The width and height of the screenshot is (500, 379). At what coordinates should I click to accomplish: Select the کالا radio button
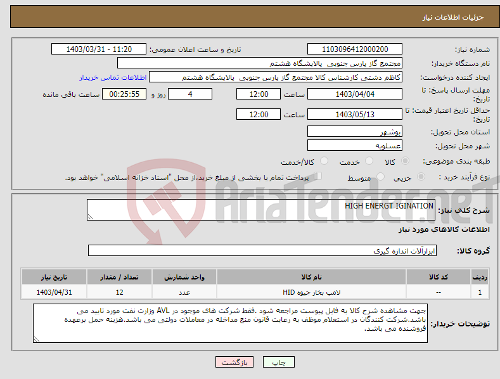pos(405,161)
